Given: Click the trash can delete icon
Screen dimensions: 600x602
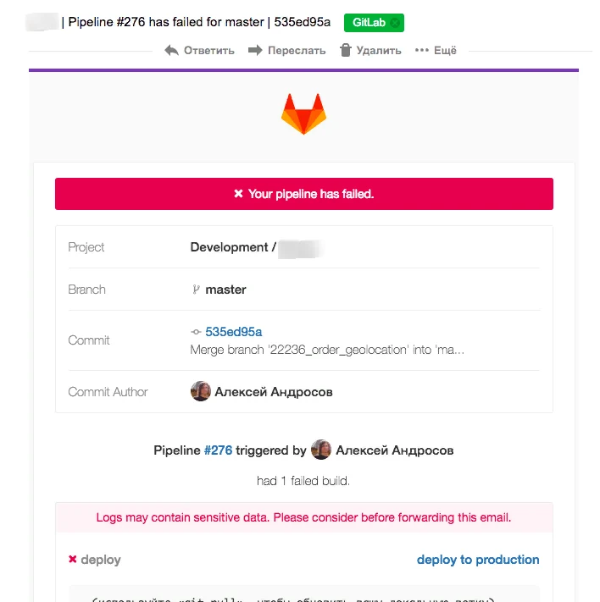Looking at the screenshot, I should 346,50.
